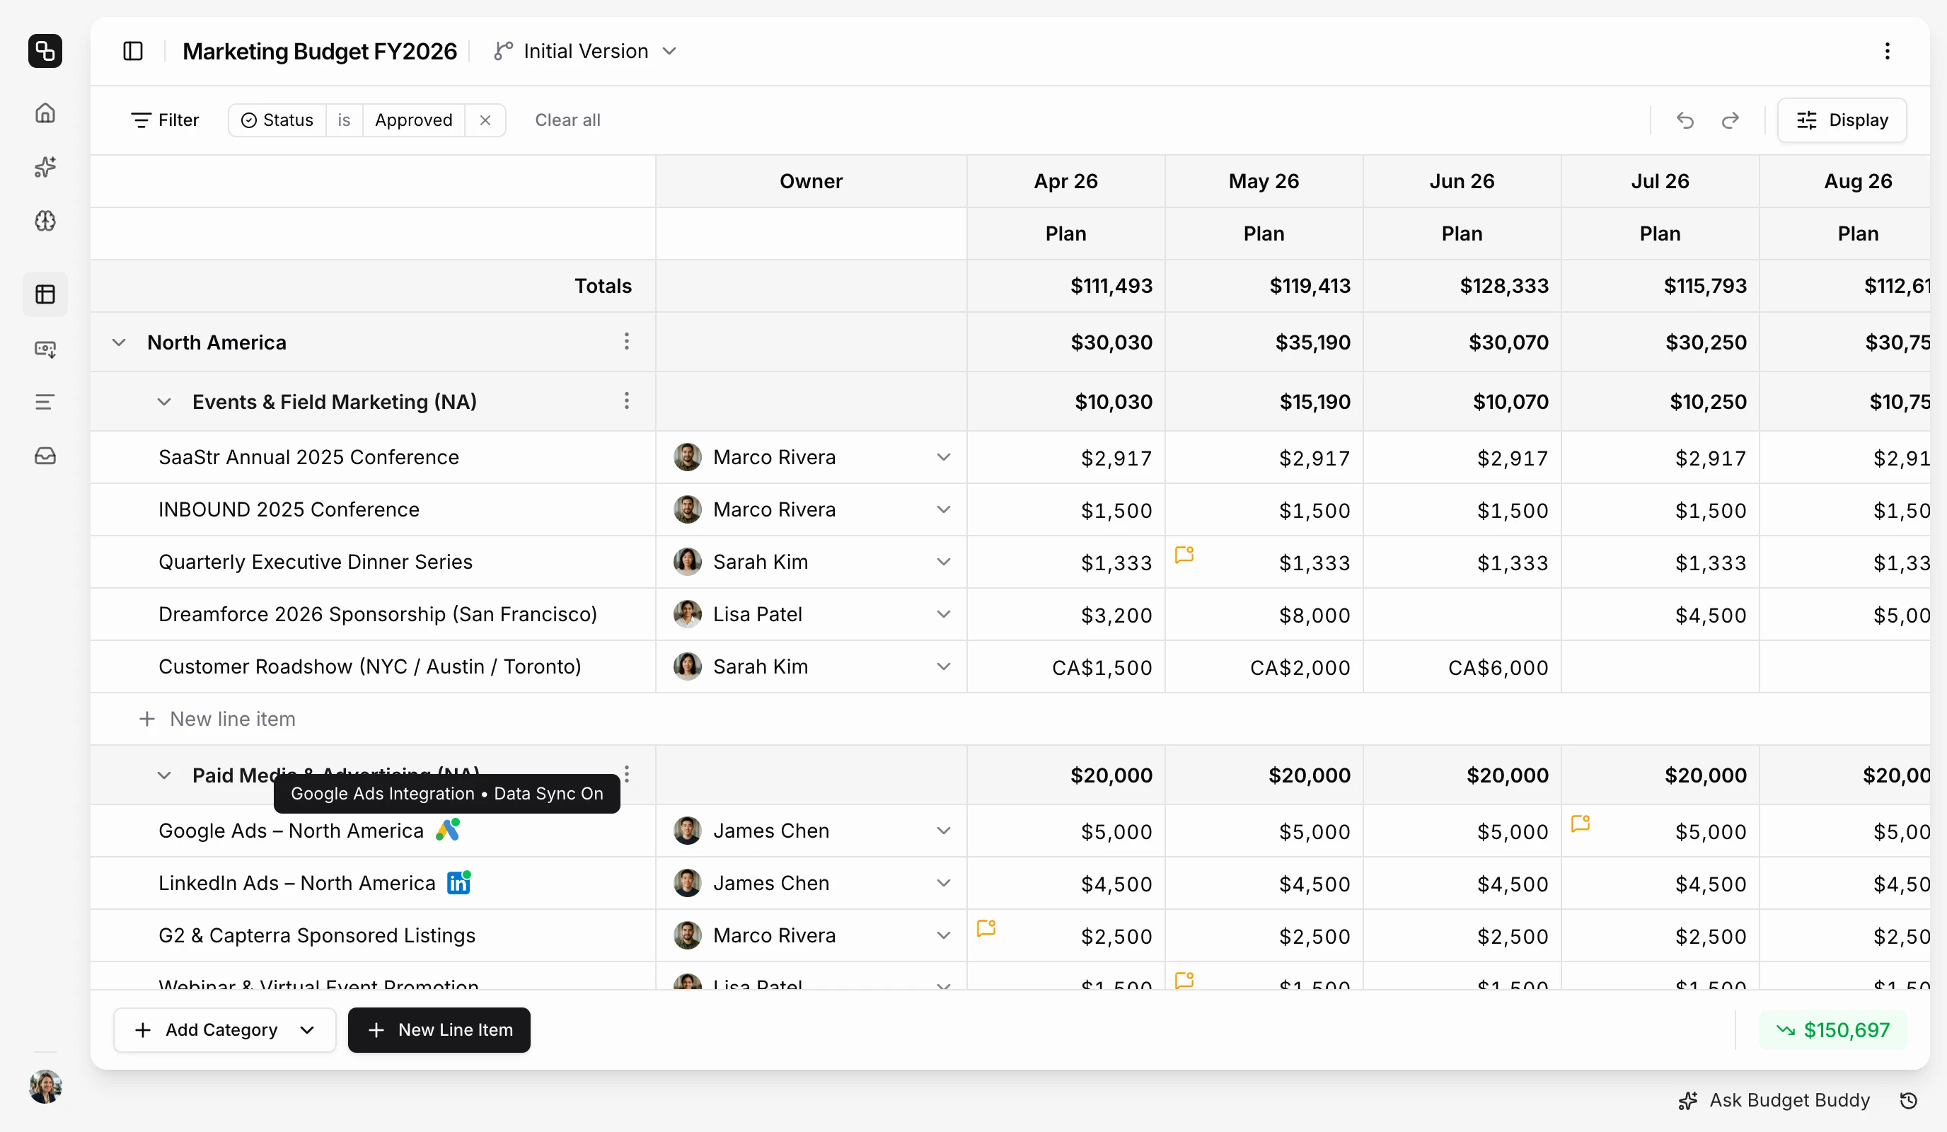
Task: Open comment on G2 & Capterra Apr cell
Action: (986, 928)
